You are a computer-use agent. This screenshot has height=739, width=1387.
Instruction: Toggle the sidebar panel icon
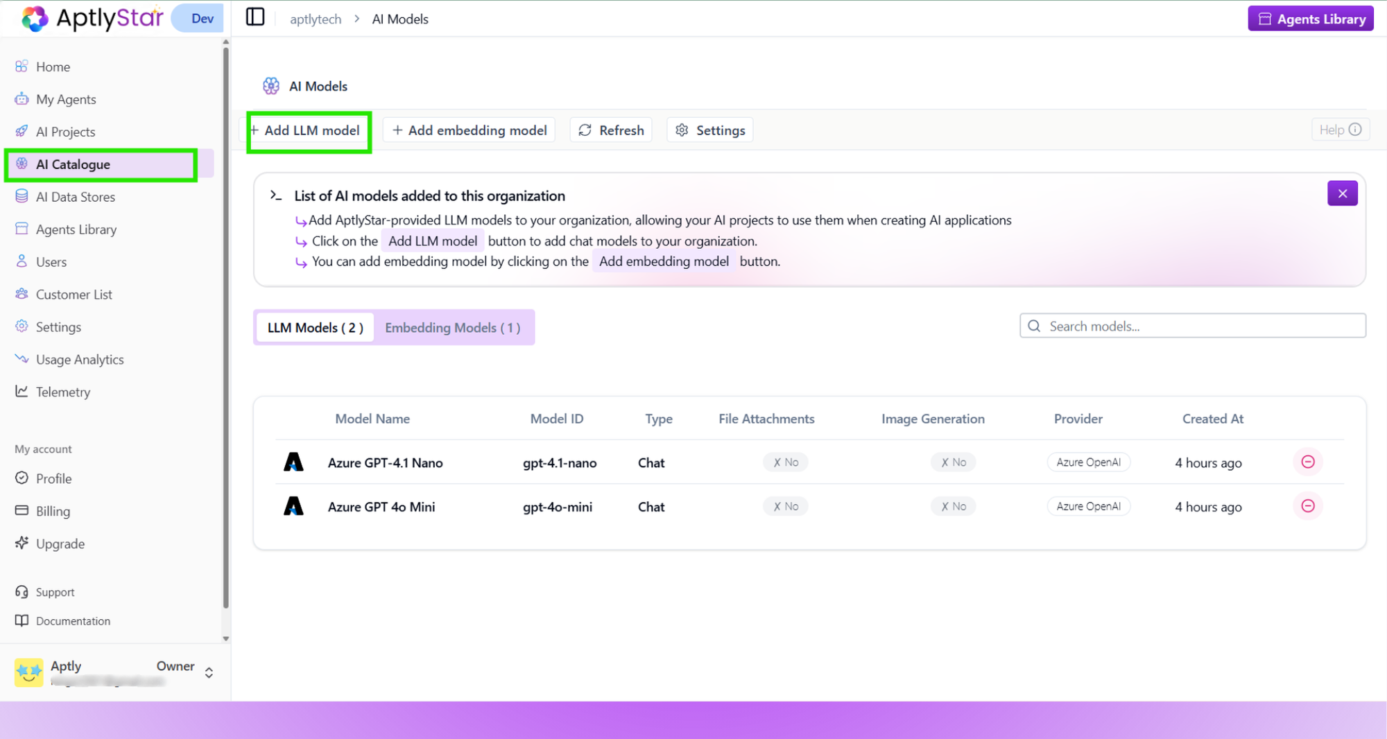click(255, 17)
